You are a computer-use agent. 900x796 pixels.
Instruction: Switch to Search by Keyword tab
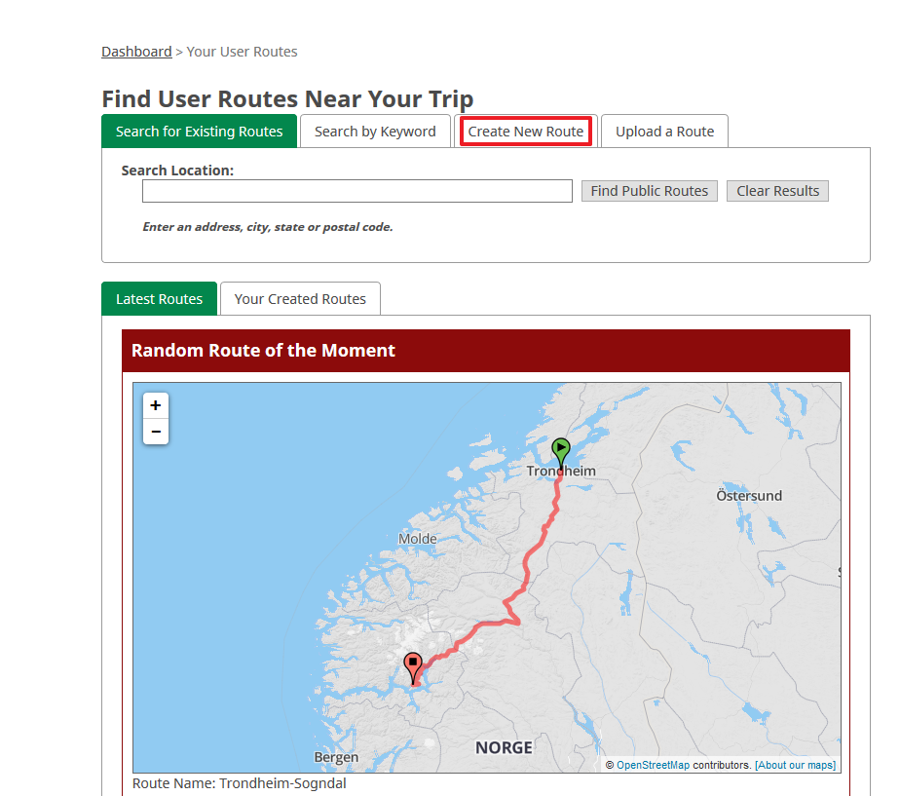[x=375, y=132]
